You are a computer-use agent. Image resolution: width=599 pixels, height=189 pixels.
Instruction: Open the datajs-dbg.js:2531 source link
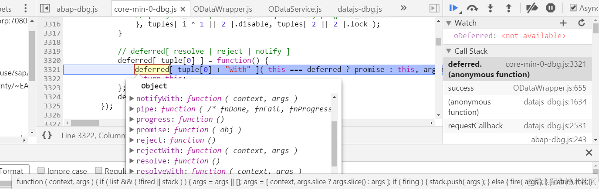[555, 126]
